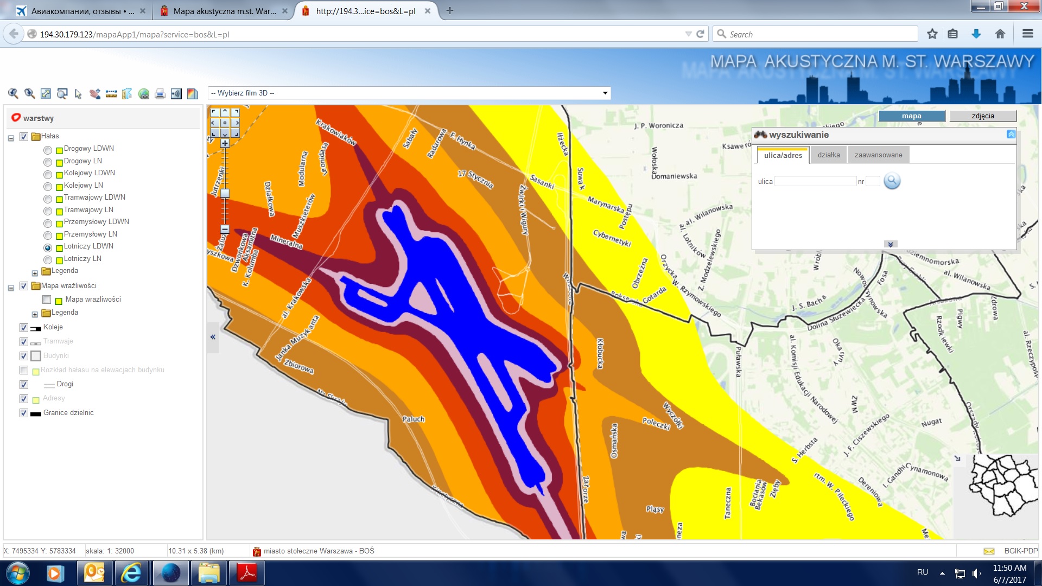Switch map view to zdjęcia
The height and width of the screenshot is (586, 1042).
point(982,116)
